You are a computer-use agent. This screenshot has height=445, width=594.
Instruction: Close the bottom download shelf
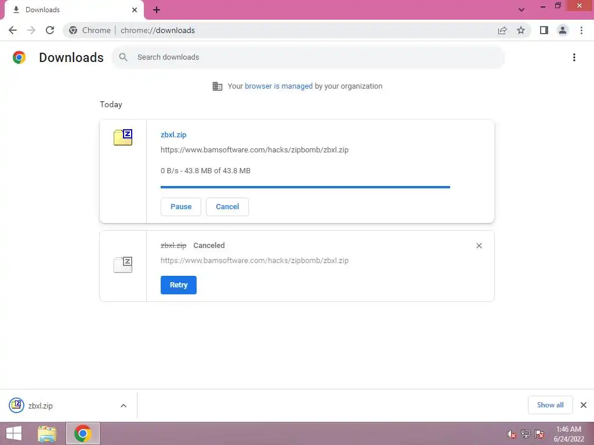pyautogui.click(x=584, y=405)
